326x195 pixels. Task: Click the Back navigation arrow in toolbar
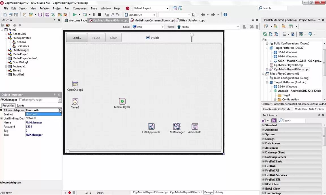tap(203, 14)
